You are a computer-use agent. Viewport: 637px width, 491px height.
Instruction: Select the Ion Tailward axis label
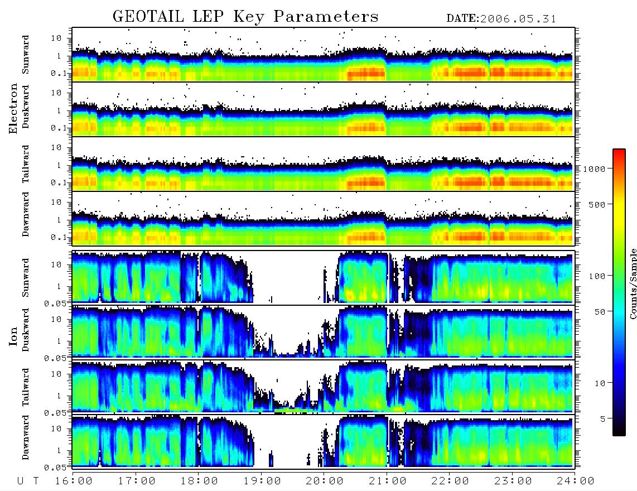pos(26,387)
